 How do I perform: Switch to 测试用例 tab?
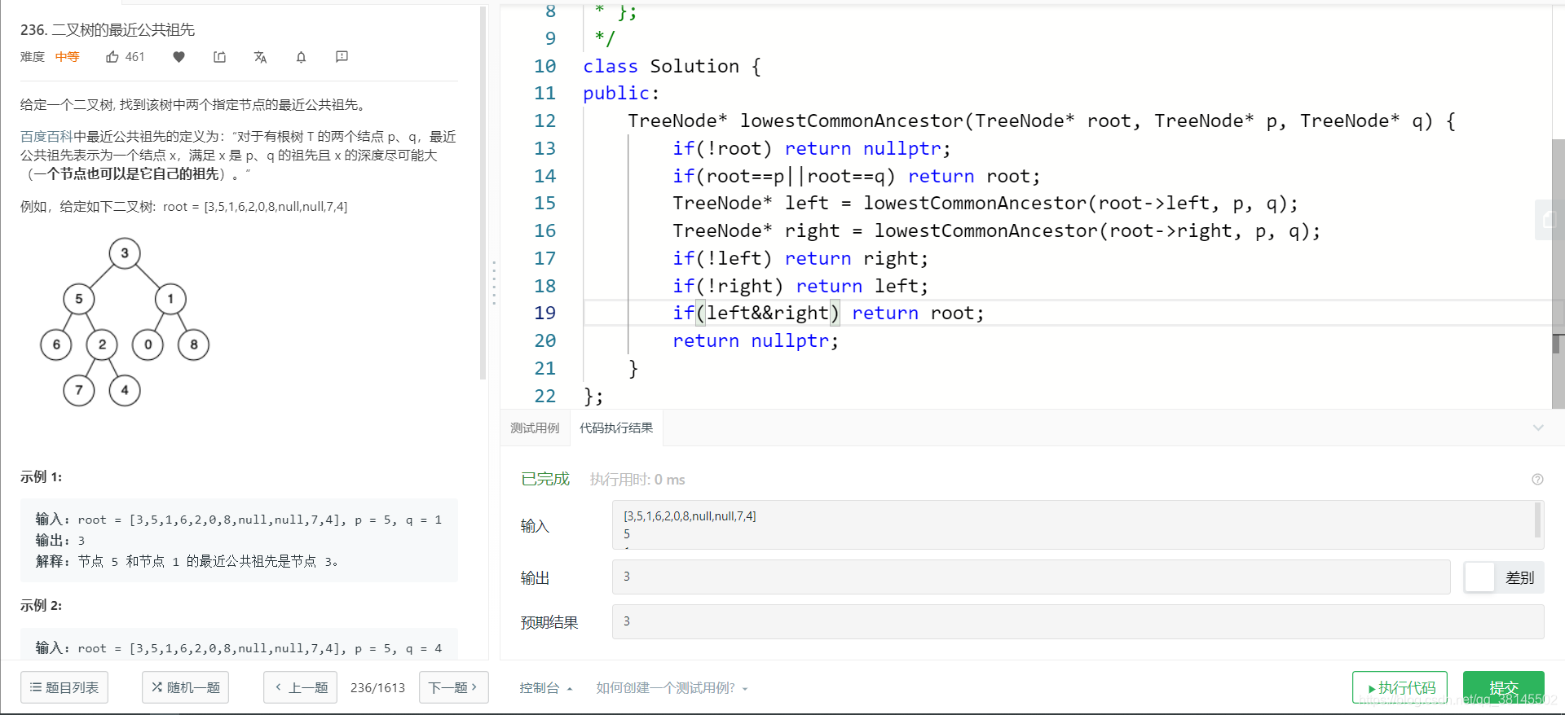[535, 428]
